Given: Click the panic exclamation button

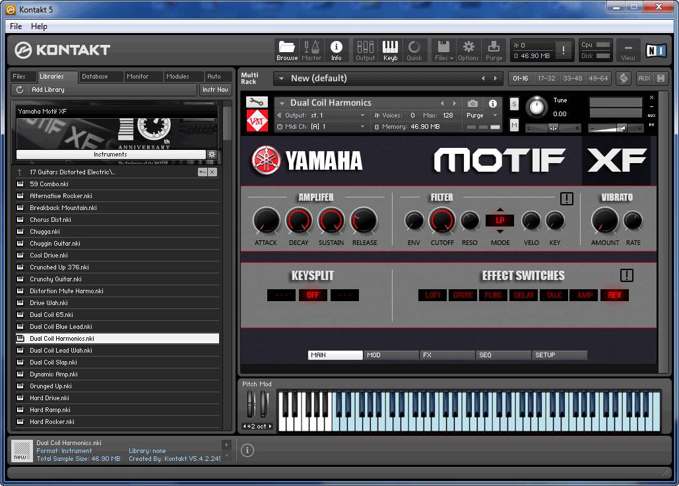Looking at the screenshot, I should 563,50.
